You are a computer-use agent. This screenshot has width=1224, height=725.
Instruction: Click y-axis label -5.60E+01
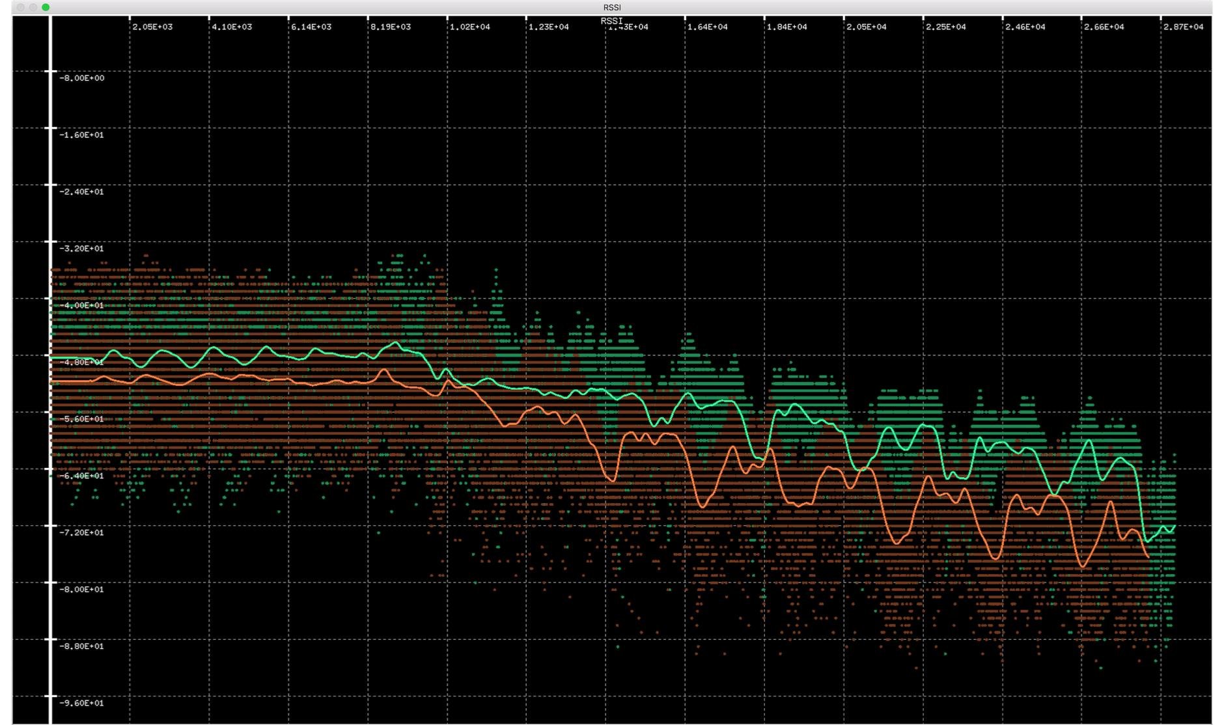(x=81, y=419)
